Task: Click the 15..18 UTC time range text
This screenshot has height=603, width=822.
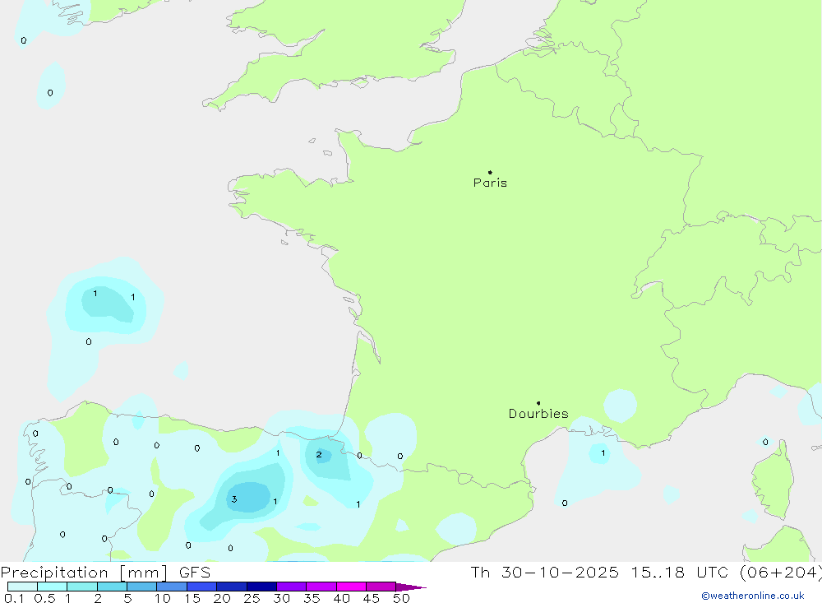Action: [680, 572]
